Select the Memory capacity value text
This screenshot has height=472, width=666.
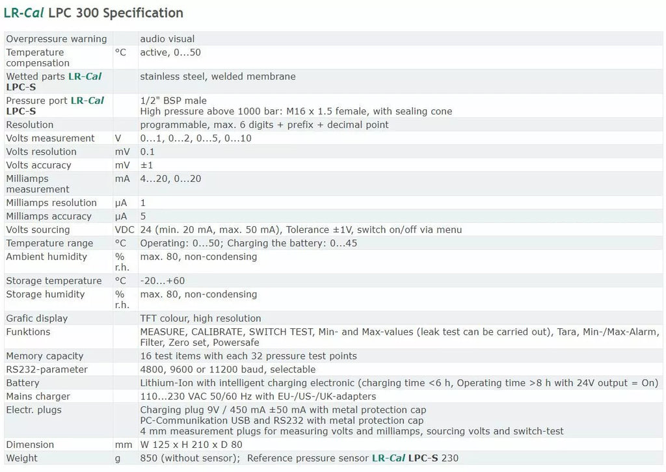click(248, 356)
